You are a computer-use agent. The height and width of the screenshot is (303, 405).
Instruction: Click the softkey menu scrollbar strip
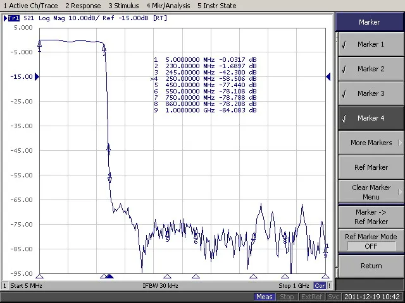coord(337,155)
